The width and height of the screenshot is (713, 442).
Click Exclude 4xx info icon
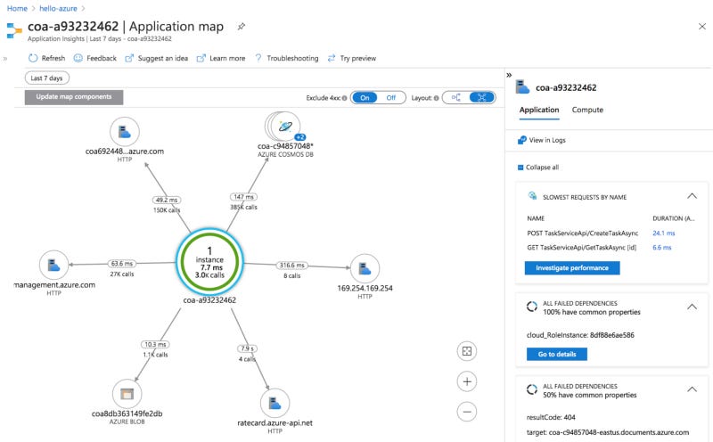[345, 98]
